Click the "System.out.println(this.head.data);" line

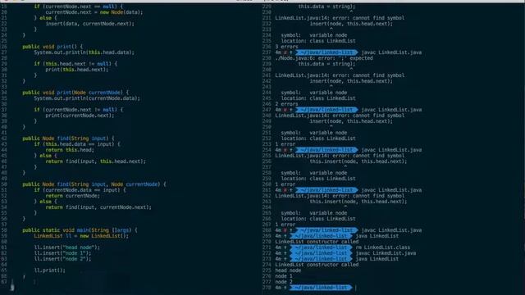[84, 52]
